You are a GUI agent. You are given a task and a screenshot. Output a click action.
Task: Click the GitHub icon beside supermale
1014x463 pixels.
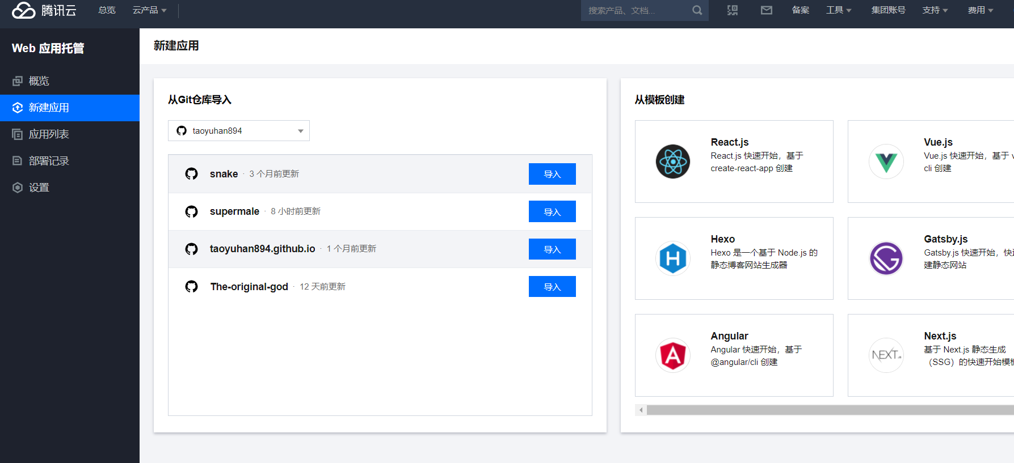(x=192, y=211)
